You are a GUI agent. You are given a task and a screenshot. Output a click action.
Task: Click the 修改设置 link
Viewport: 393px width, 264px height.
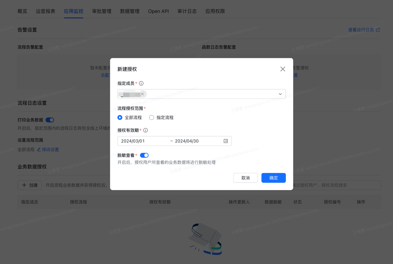(x=50, y=150)
